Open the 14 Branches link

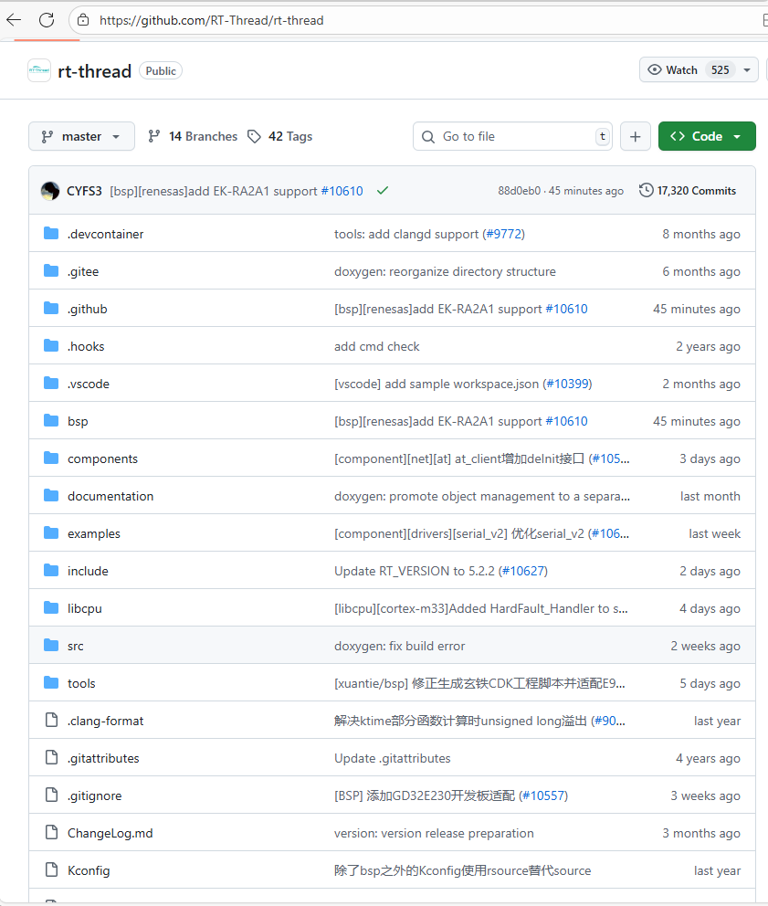tap(193, 136)
